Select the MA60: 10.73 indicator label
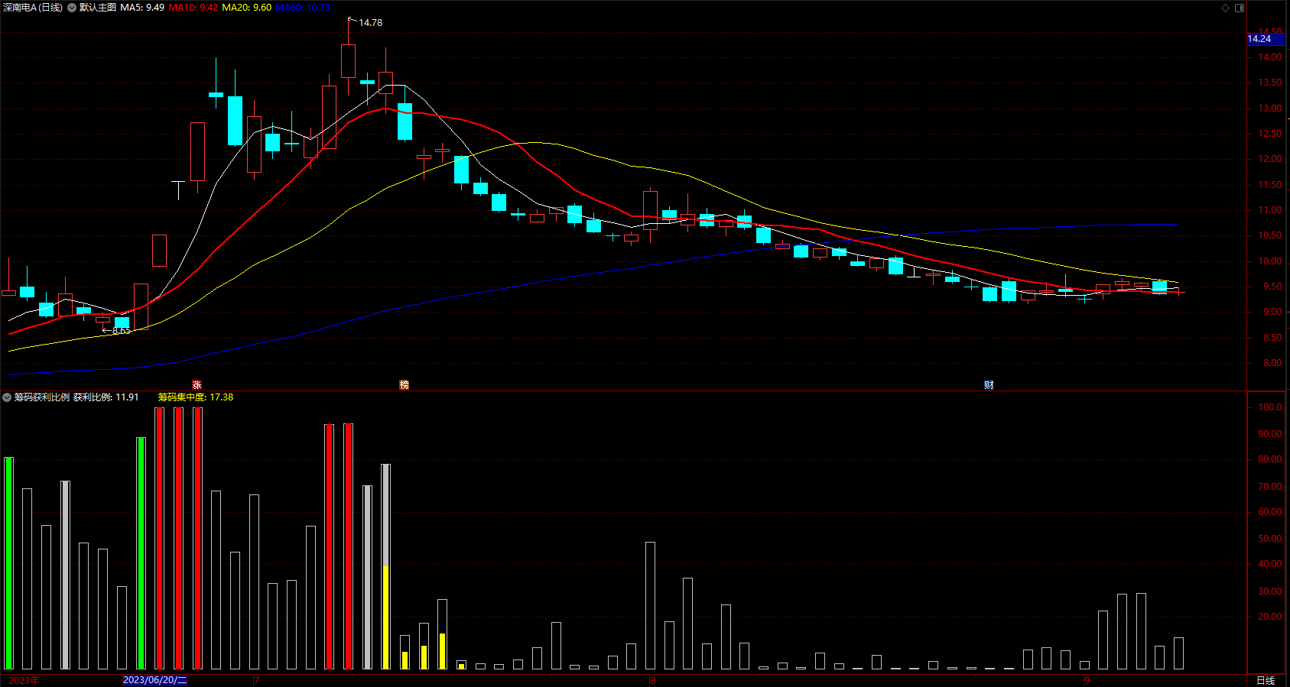 303,8
